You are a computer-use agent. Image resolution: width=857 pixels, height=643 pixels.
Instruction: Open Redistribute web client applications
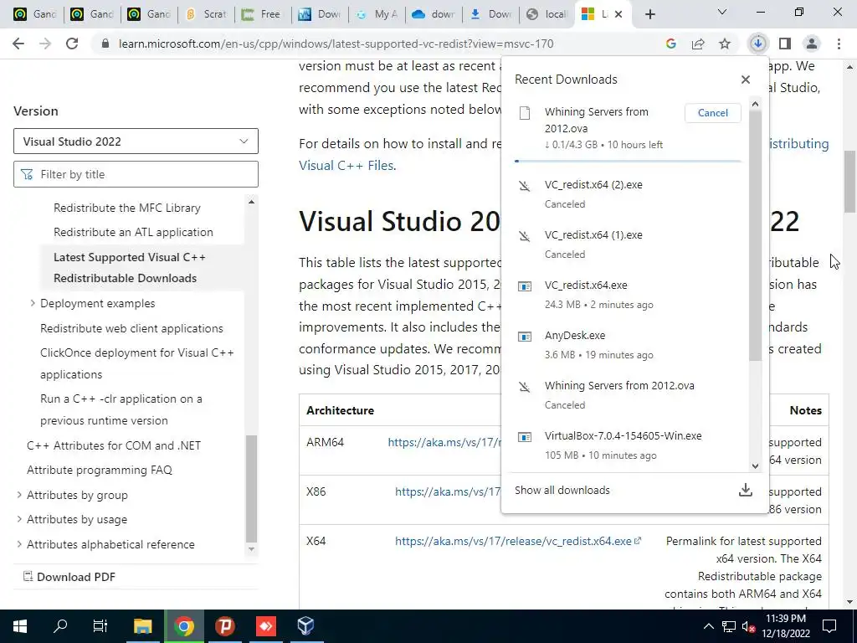coord(131,328)
